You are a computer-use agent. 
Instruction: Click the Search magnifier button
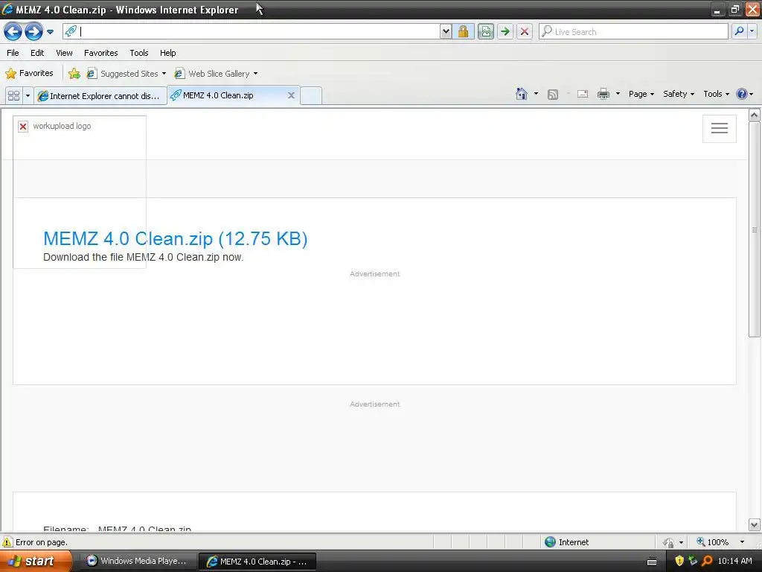[x=739, y=31]
